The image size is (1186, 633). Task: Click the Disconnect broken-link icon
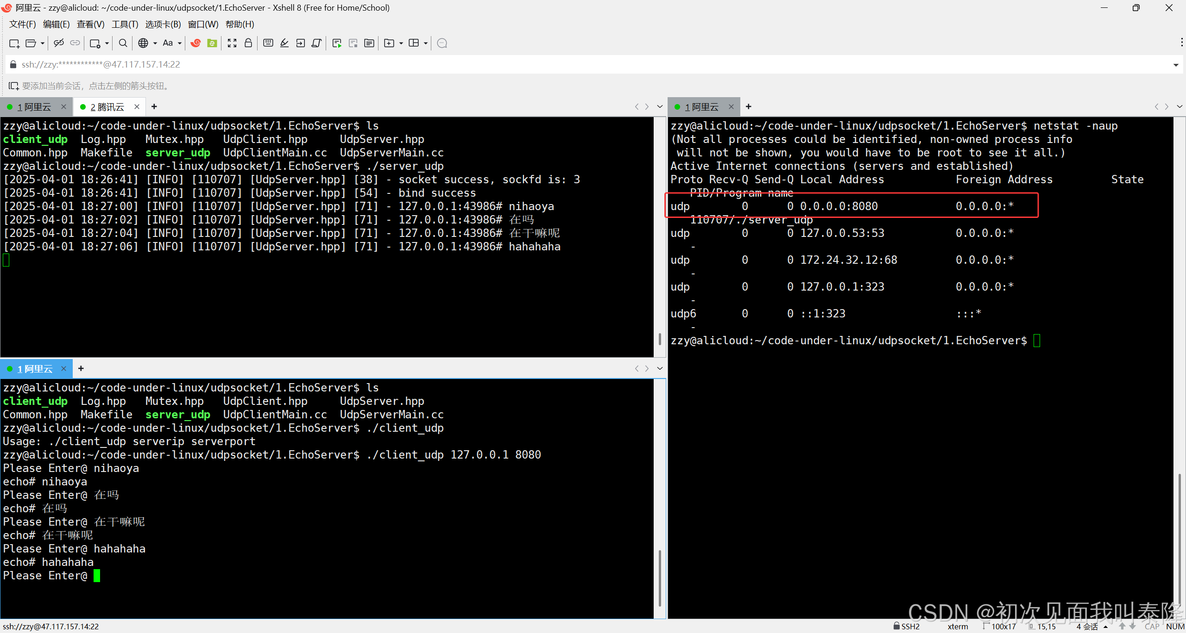(58, 43)
